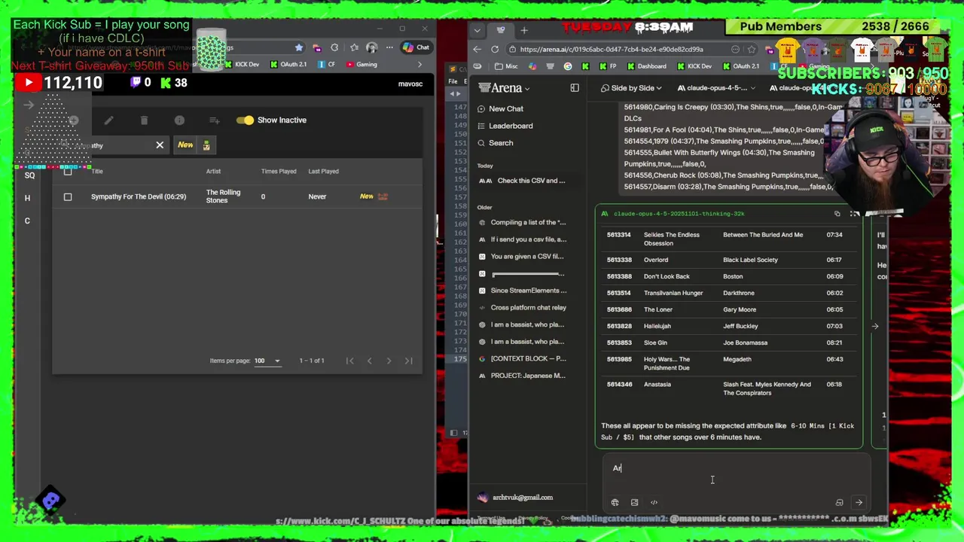964x542 pixels.
Task: Open the Gaming bookmark in left browser
Action: coord(361,65)
